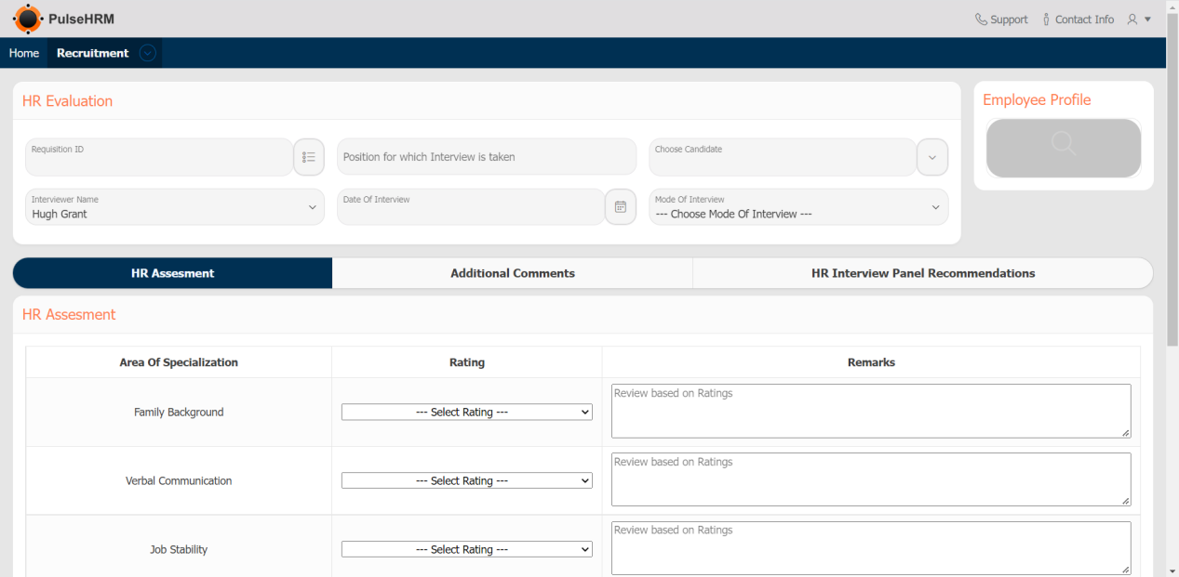Switch to Additional Comments tab
The height and width of the screenshot is (577, 1179).
point(513,273)
